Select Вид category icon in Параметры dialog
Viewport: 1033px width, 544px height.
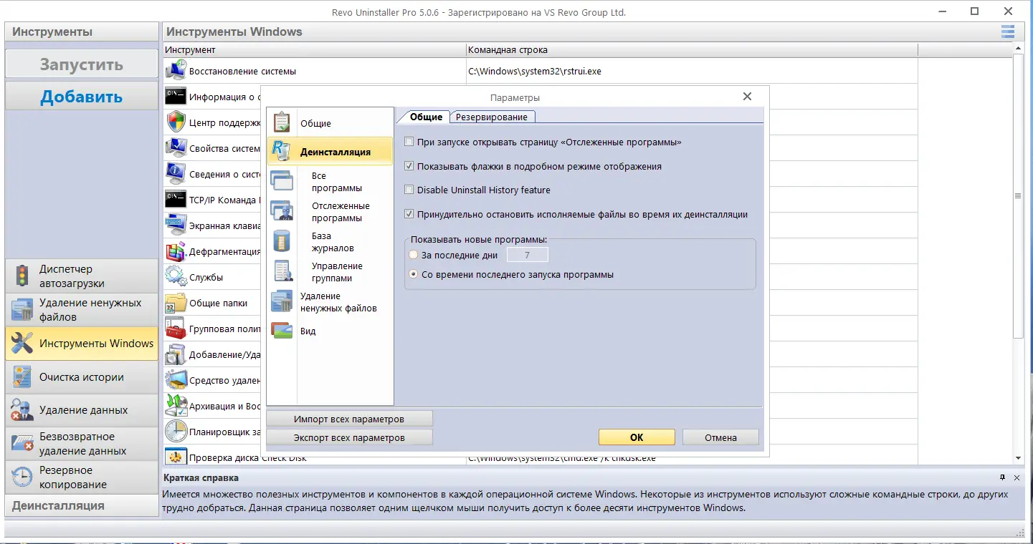coord(282,331)
